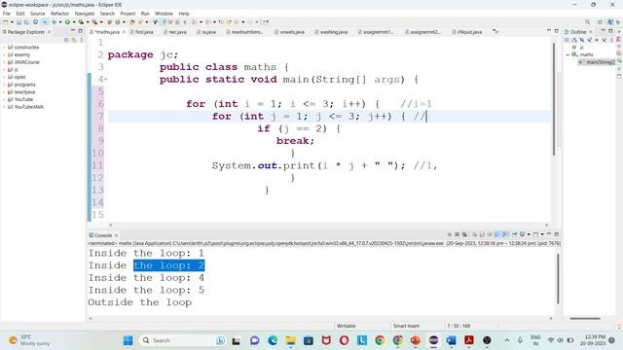Click Collapse All in Outline toolbar
This screenshot has height=350, width=623.
tap(567, 40)
